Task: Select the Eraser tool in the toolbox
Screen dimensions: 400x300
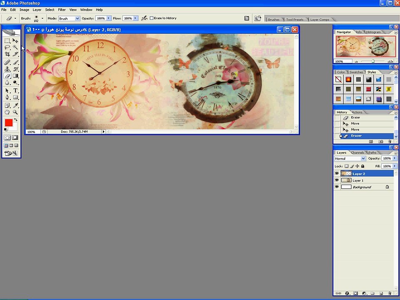Action: pyautogui.click(x=7, y=76)
